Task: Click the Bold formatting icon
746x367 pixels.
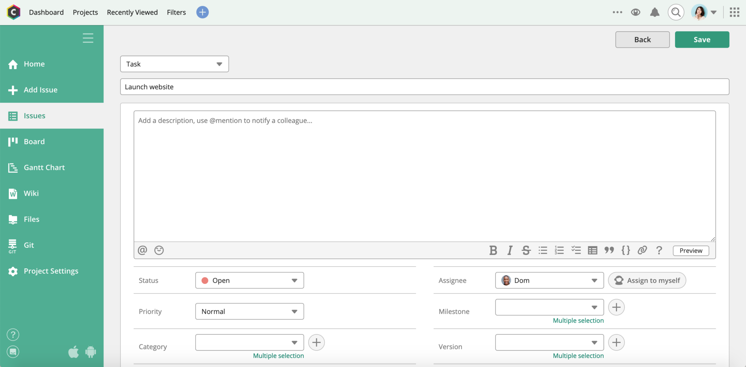Action: click(x=493, y=250)
